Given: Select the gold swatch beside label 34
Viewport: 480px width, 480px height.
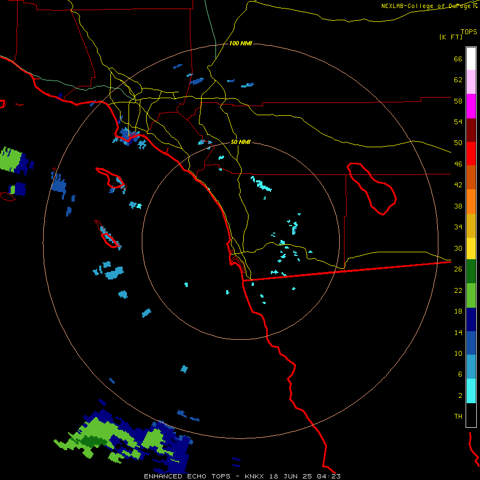Looking at the screenshot, I should point(471,225).
